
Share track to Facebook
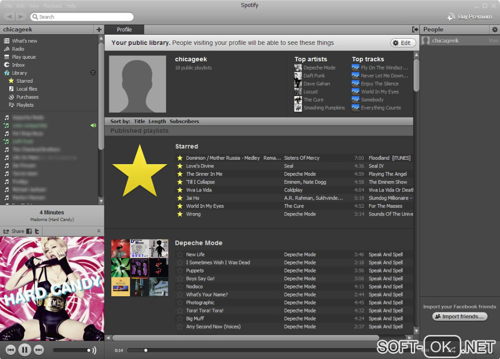[x=29, y=231]
